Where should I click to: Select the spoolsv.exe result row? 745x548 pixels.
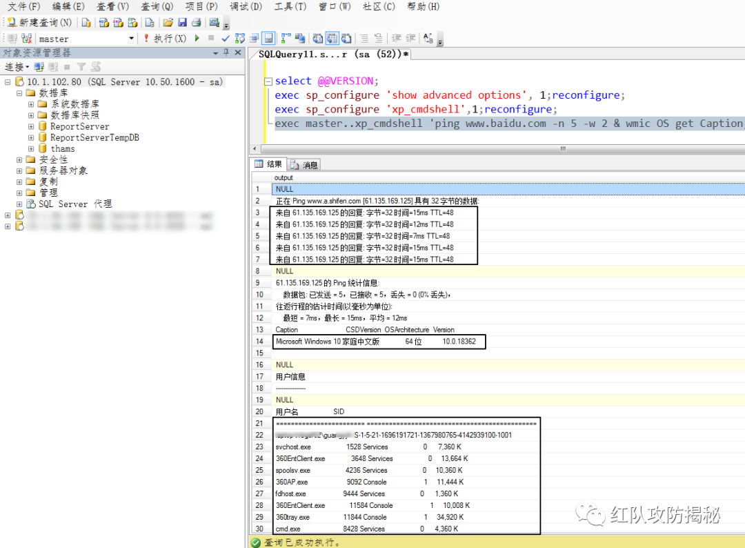click(499, 470)
